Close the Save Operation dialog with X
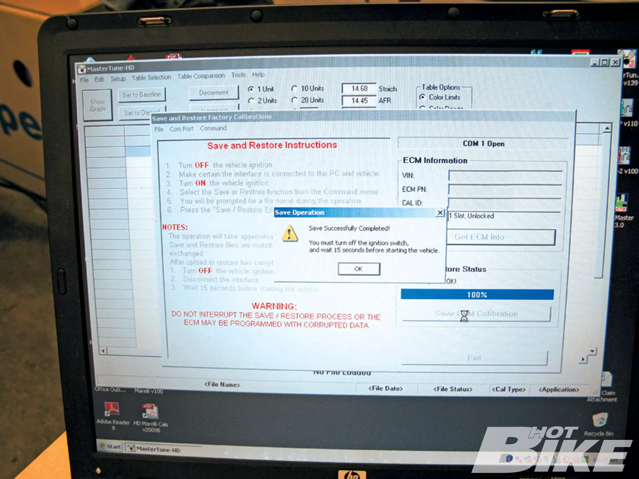The width and height of the screenshot is (639, 479). (x=440, y=213)
